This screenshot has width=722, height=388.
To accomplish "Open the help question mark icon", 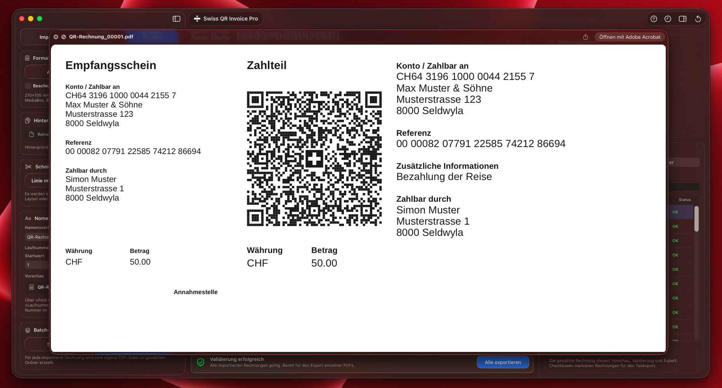I will point(654,19).
